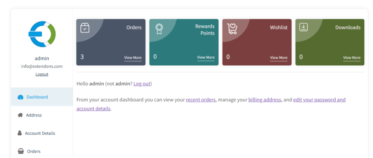Image resolution: width=373 pixels, height=158 pixels.
Task: Click the Orders card title text
Action: coord(134,27)
